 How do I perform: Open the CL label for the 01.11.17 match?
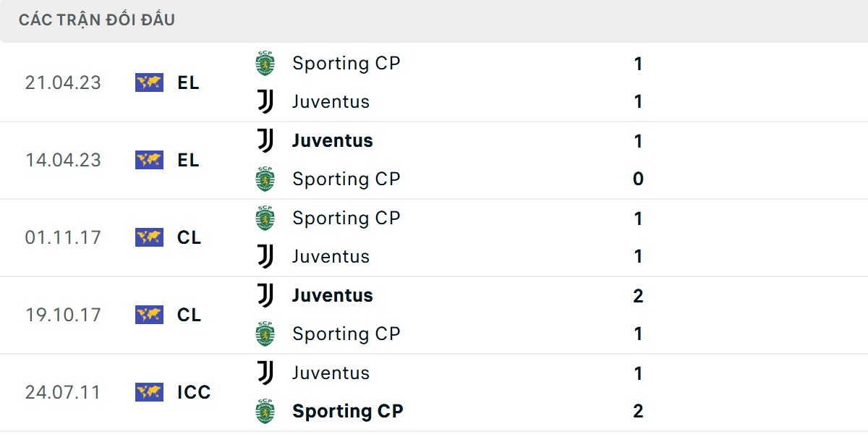pos(190,237)
